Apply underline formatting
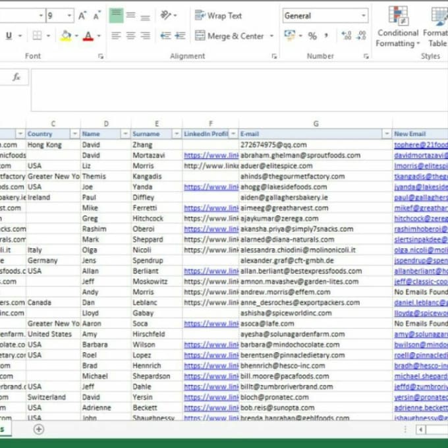This screenshot has width=448, height=448. click(x=9, y=36)
